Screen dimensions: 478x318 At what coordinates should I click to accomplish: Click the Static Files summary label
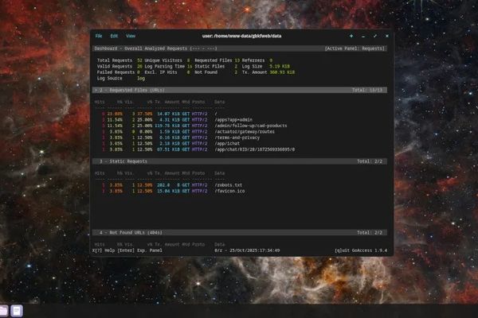pos(210,66)
